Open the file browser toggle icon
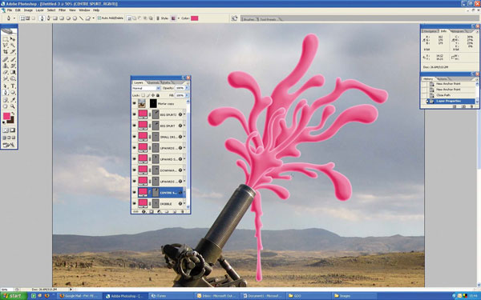This screenshot has height=300, width=481. click(234, 18)
